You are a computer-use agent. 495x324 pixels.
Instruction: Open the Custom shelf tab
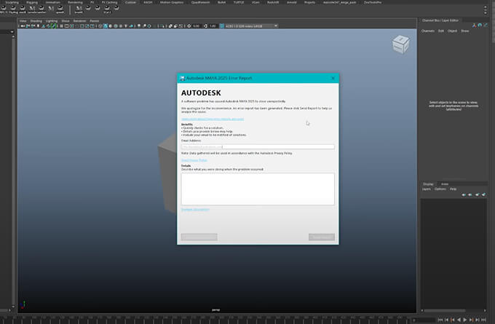[x=130, y=3]
